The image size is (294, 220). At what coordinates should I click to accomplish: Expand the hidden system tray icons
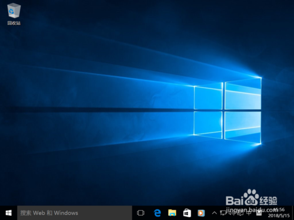pos(215,213)
